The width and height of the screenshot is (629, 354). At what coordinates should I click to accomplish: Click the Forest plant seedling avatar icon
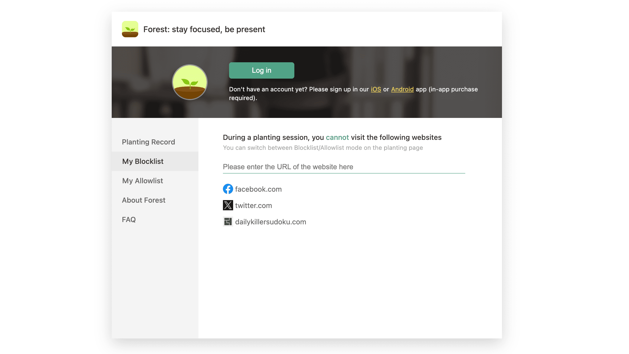coord(189,82)
